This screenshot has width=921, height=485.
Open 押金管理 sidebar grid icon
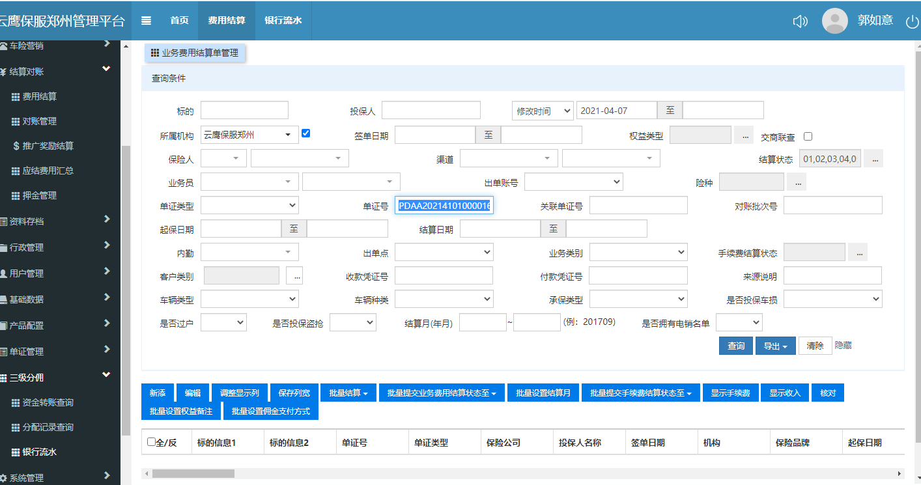point(16,195)
